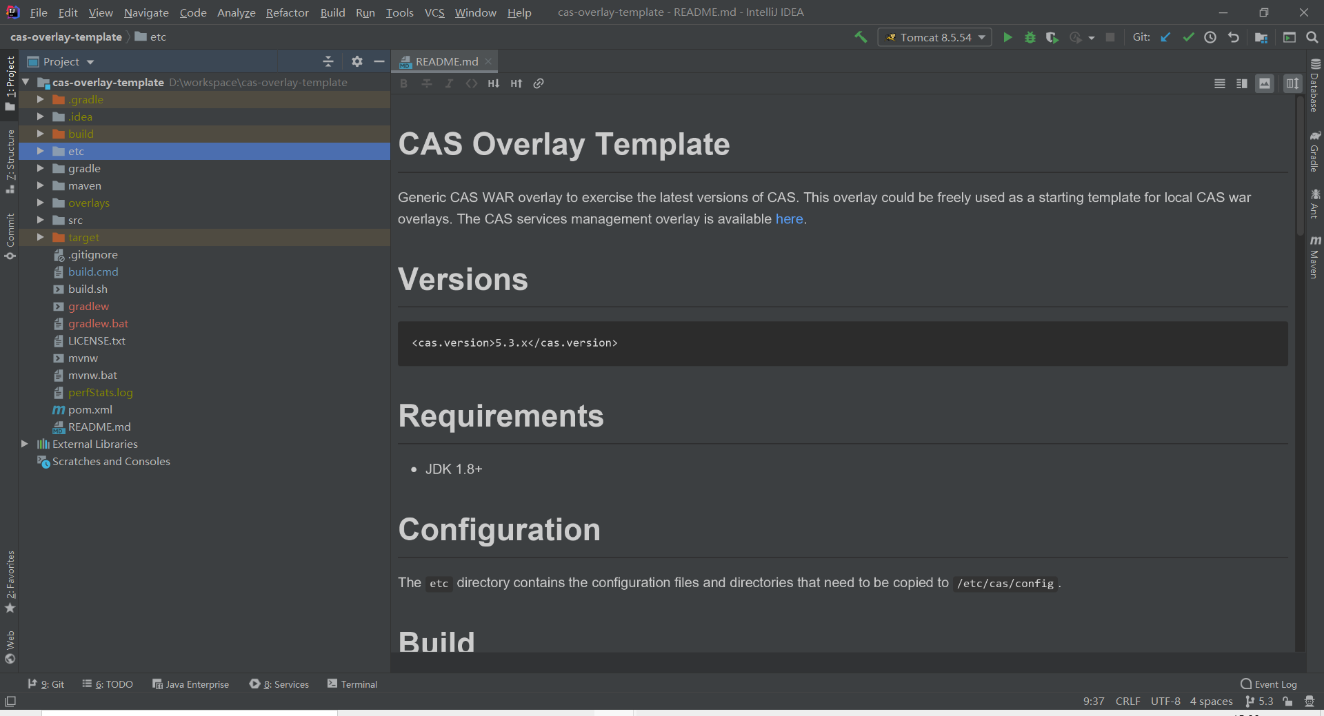Image resolution: width=1324 pixels, height=716 pixels.
Task: Collapse the cas-overlay-template root node
Action: [25, 82]
